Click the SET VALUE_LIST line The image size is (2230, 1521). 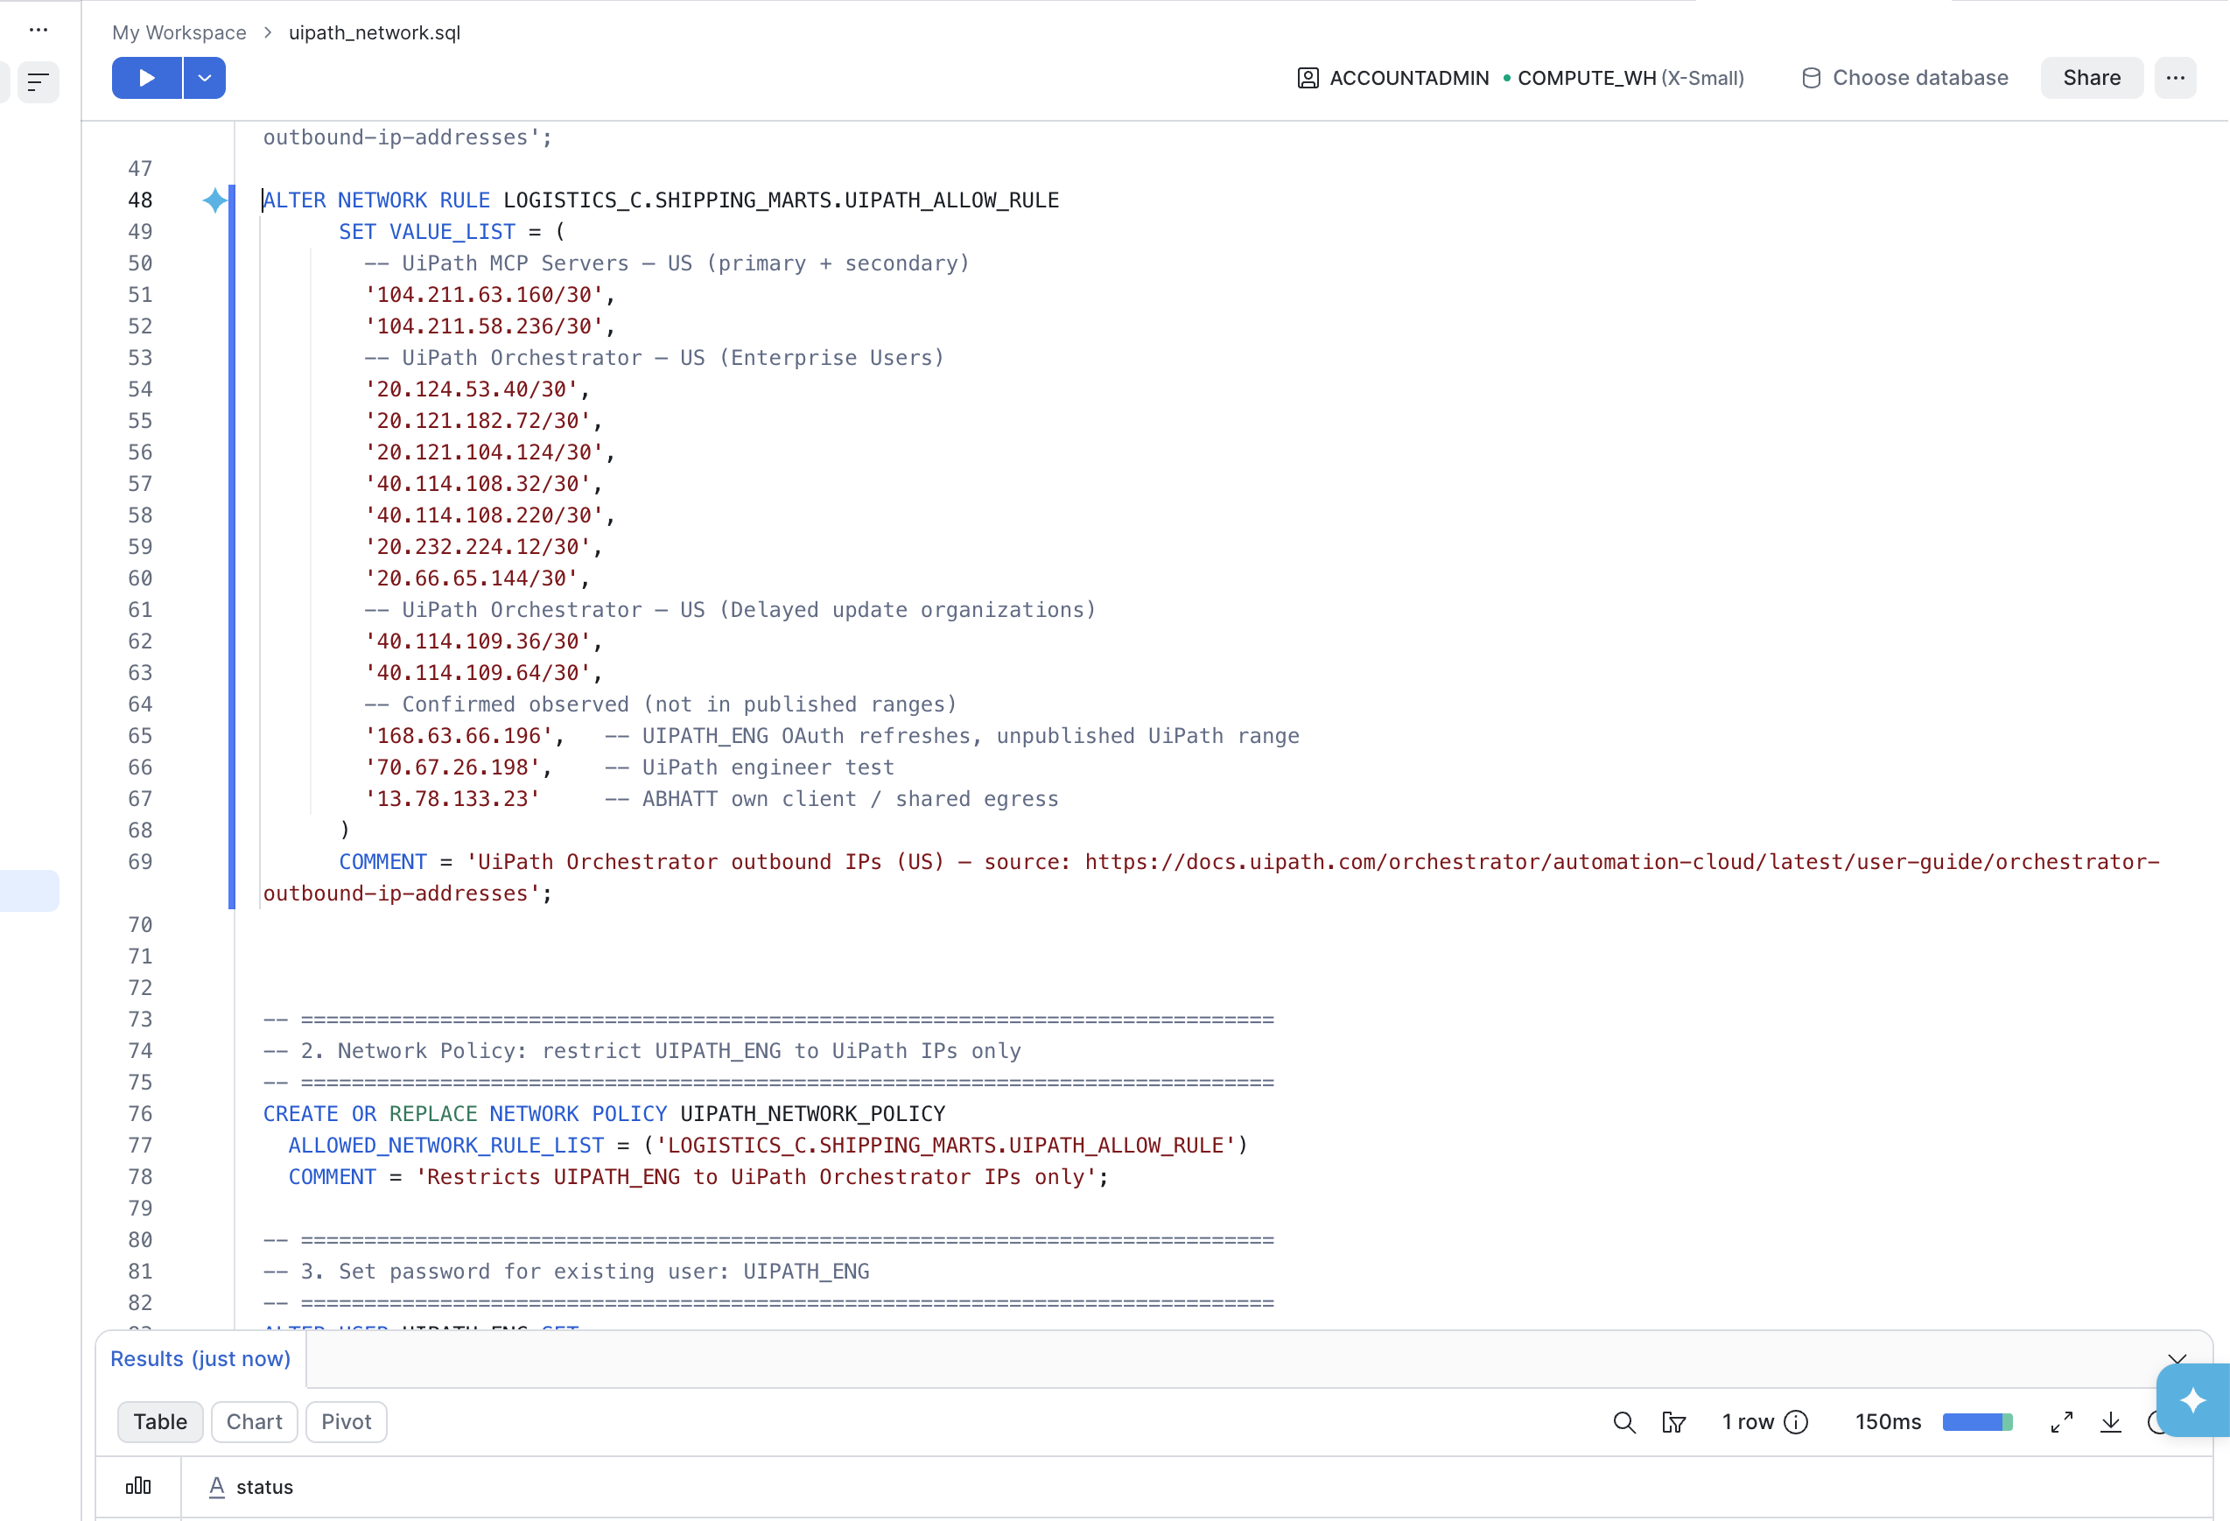point(452,231)
